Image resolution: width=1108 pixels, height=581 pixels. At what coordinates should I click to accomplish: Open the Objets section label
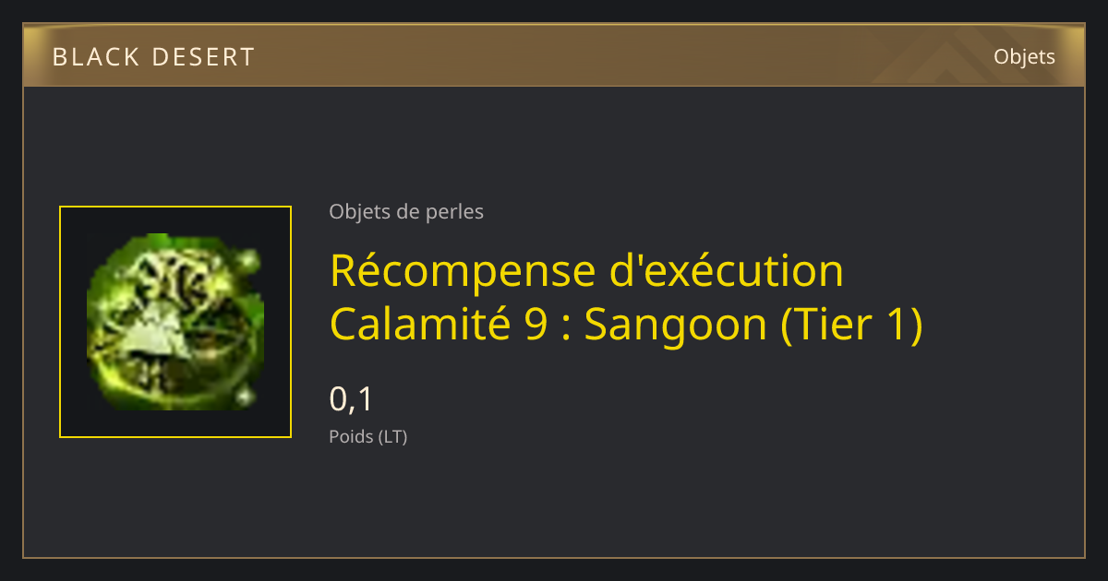(1024, 56)
